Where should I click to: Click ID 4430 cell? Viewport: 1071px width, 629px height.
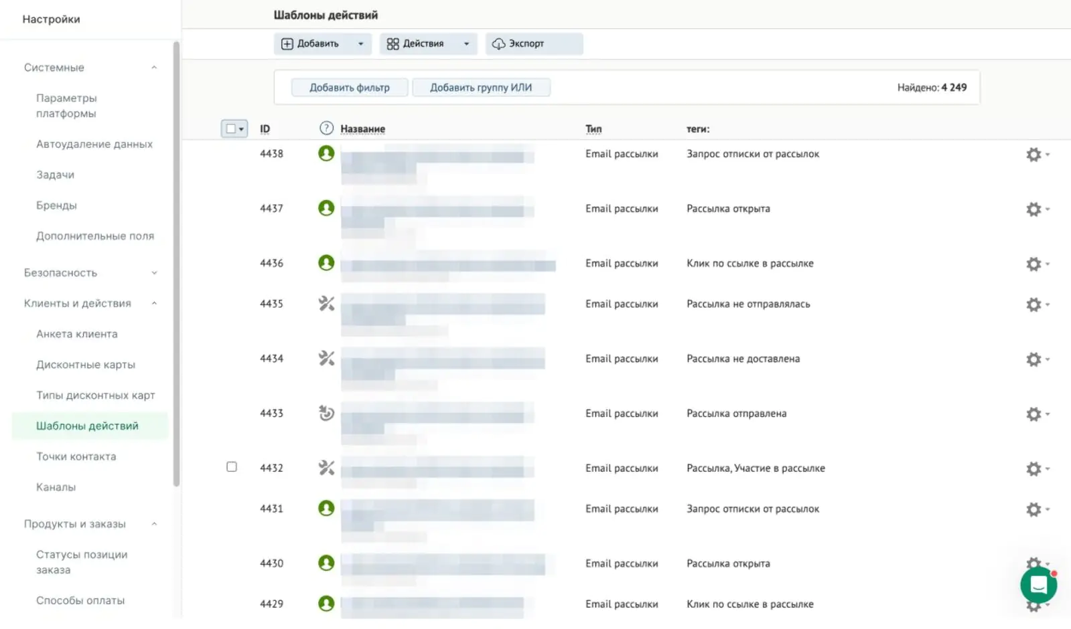(x=271, y=563)
